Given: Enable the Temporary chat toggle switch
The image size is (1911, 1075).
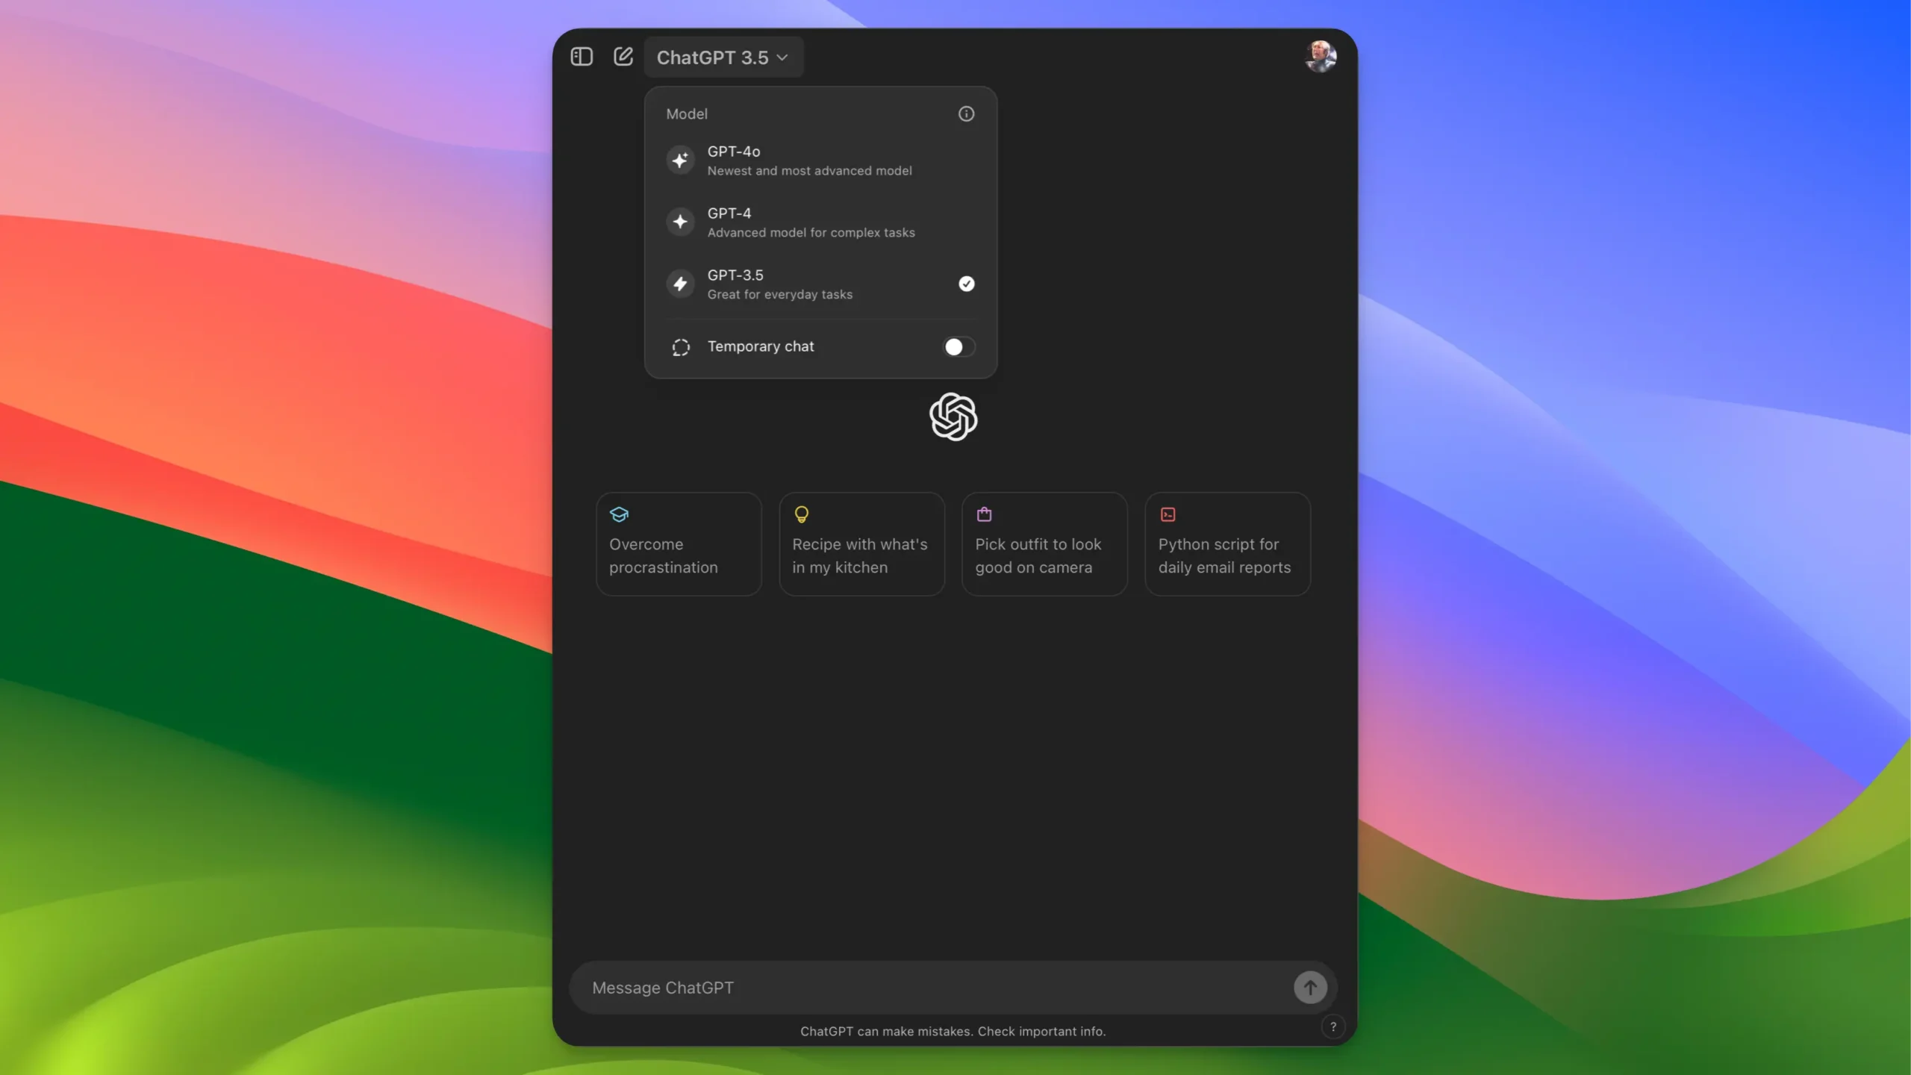Looking at the screenshot, I should [x=958, y=347].
